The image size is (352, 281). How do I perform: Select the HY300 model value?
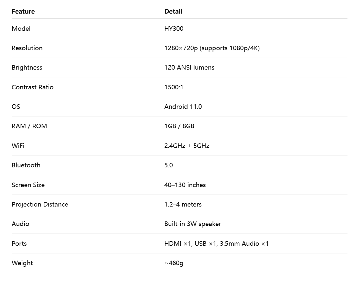(x=174, y=28)
